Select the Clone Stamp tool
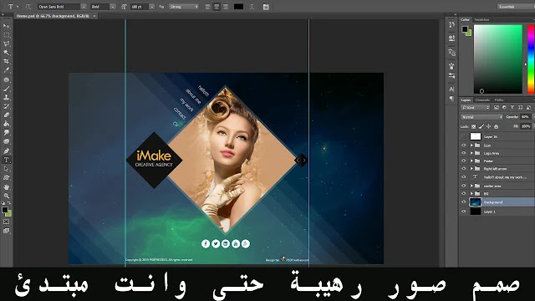The image size is (535, 301). coord(7,98)
